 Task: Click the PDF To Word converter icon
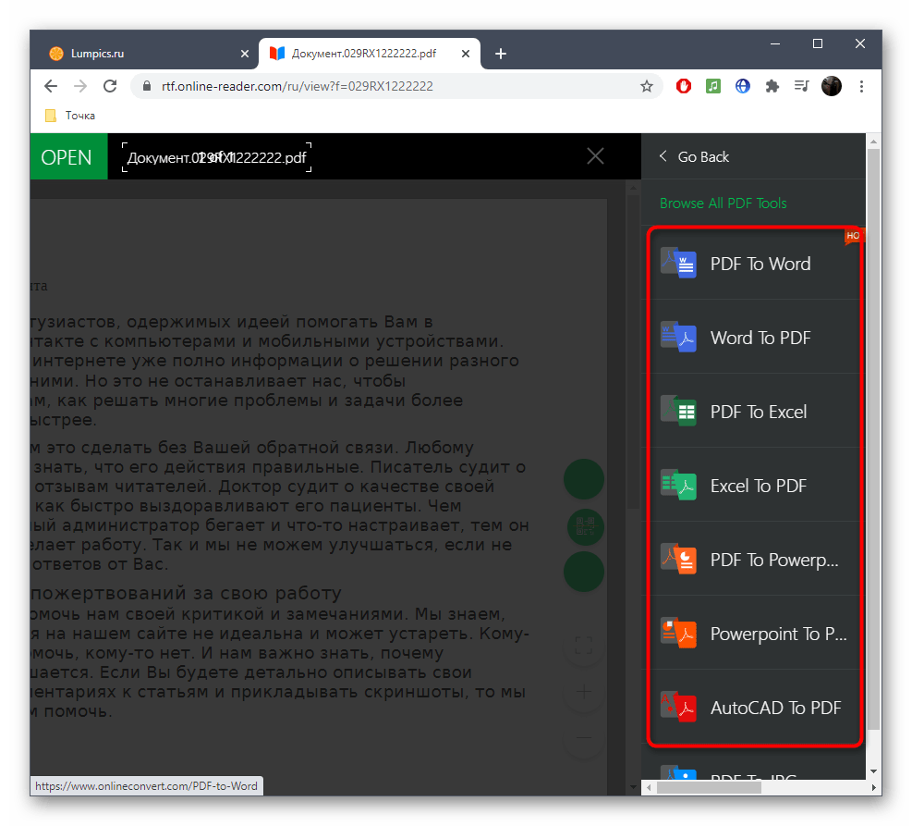[x=678, y=264]
